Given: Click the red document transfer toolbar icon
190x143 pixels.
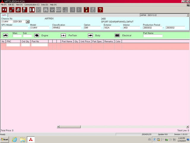Looking at the screenshot, I should coord(32,10).
